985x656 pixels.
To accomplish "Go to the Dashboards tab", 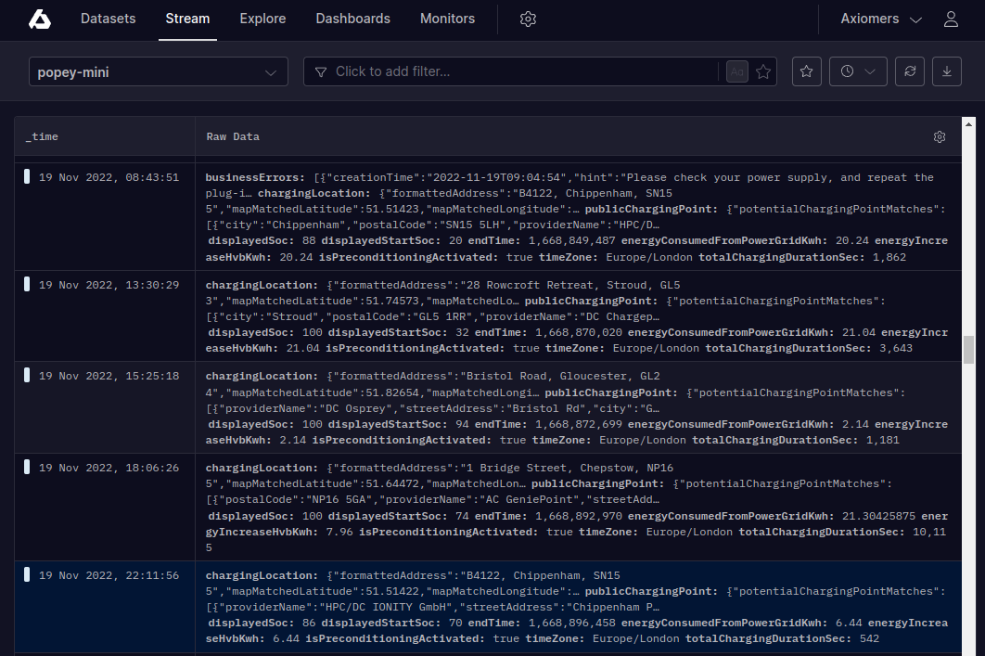I will [352, 19].
